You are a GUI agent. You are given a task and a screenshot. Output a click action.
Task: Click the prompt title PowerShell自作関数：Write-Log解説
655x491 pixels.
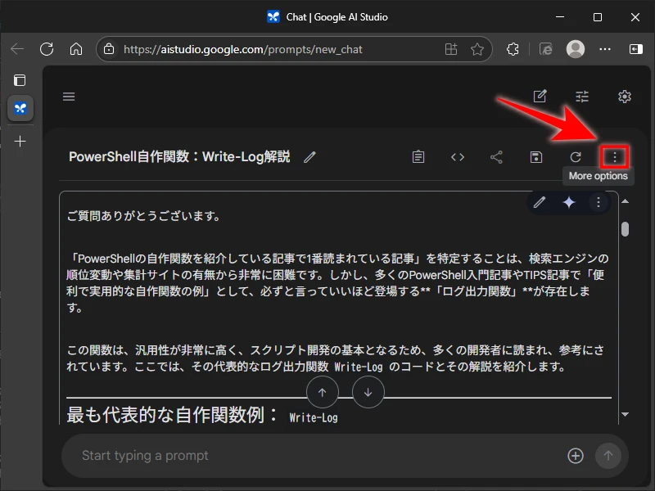[x=179, y=157]
